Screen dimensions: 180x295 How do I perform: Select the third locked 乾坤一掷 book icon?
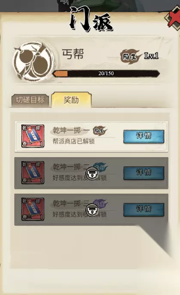pos(33,209)
